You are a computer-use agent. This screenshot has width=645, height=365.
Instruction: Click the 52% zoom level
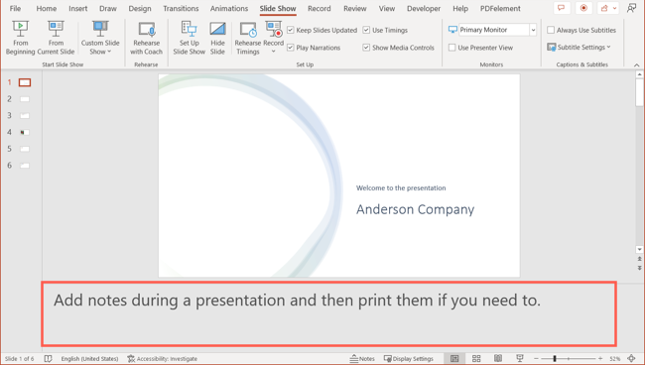point(615,359)
